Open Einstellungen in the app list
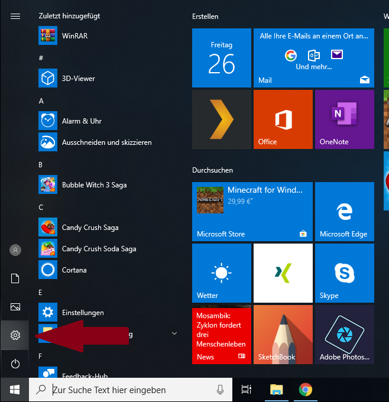The height and width of the screenshot is (402, 389). (109, 312)
